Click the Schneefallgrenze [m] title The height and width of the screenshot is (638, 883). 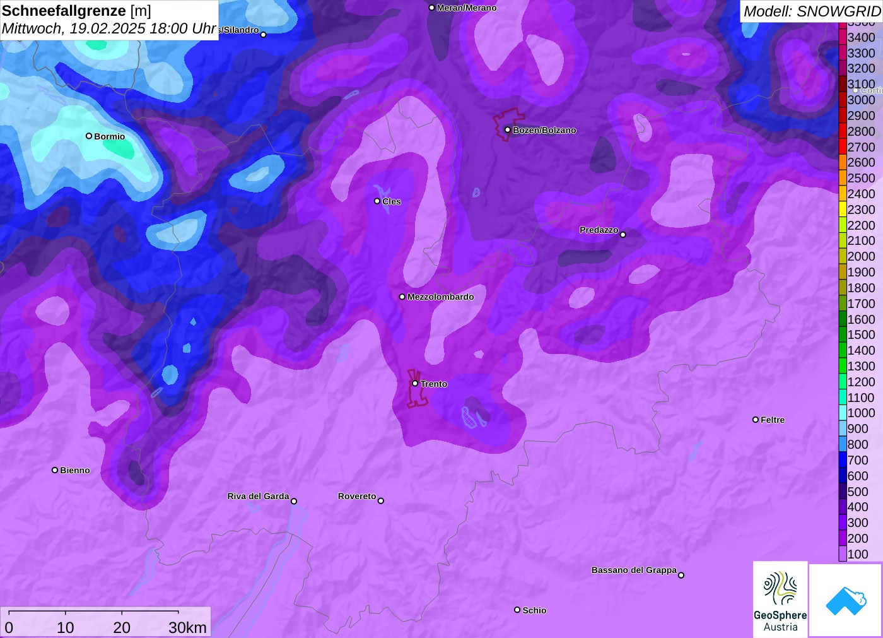pos(76,11)
